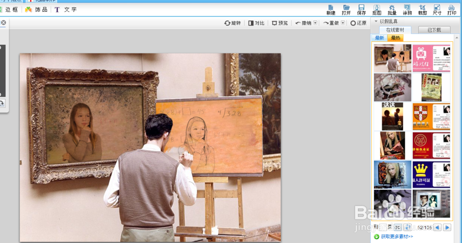Click the refresh materials icon button
The image size is (462, 243).
408,227
